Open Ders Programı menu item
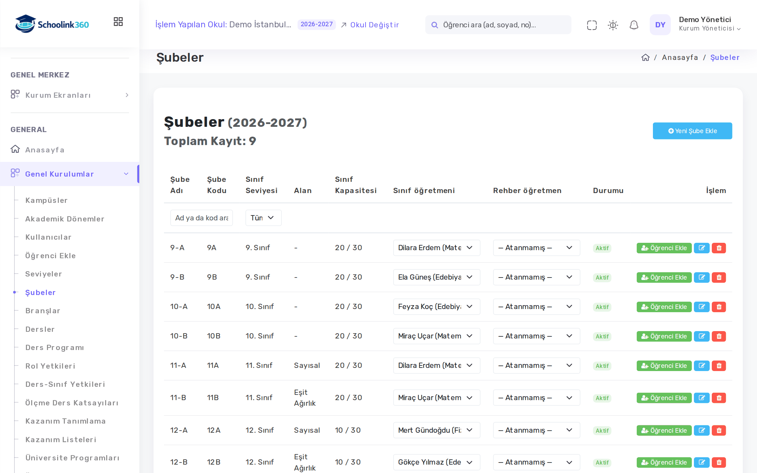Viewport: 757px width, 473px height. (x=55, y=348)
